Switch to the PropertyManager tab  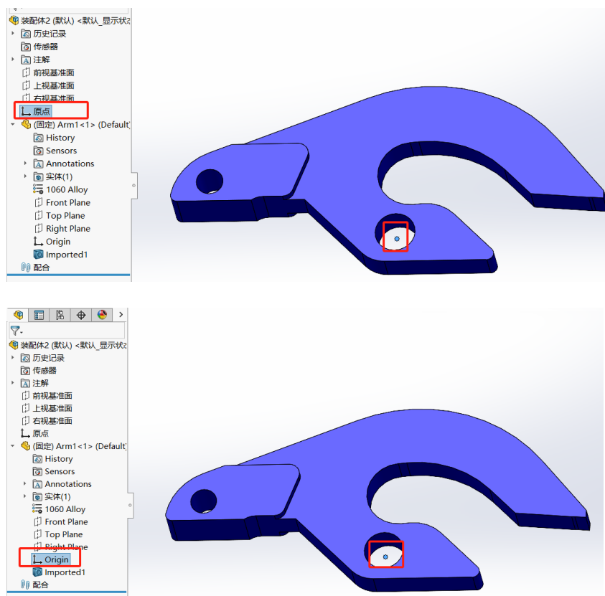(39, 315)
